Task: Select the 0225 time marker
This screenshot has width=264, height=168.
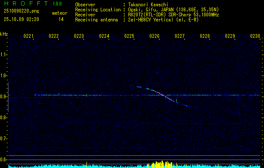Action: tap(129, 37)
